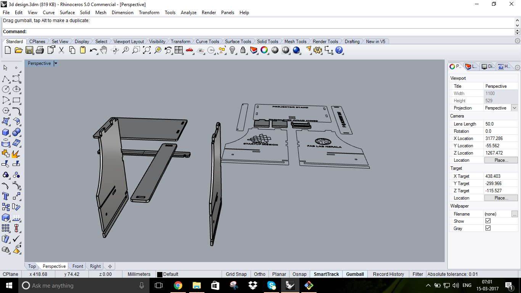The height and width of the screenshot is (293, 521).
Task: Open the Perspective viewport title menu arrow
Action: tap(55, 63)
